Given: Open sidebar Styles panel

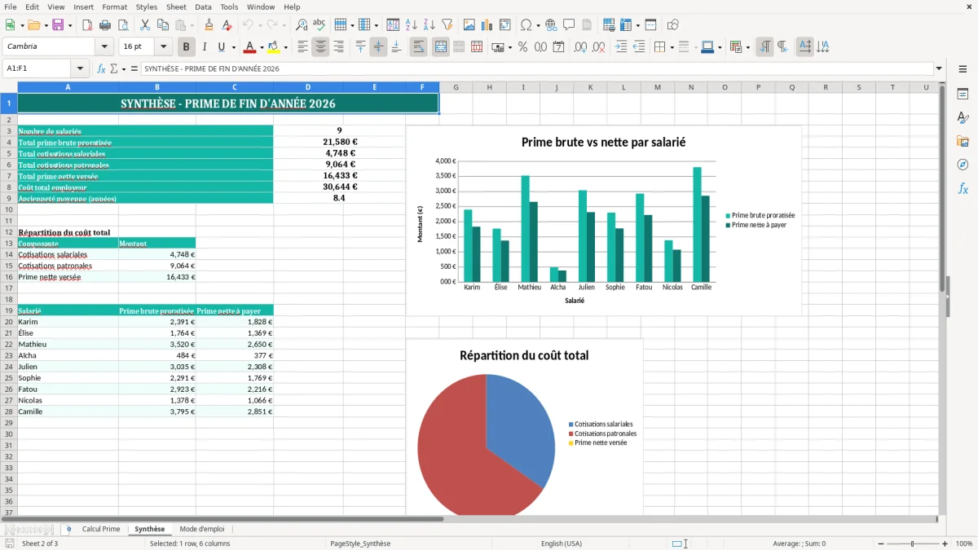Looking at the screenshot, I should point(963,118).
